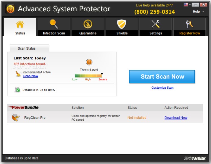Click the 'Low' threat label
Image resolution: width=211 pixels, height=164 pixels.
[75, 79]
